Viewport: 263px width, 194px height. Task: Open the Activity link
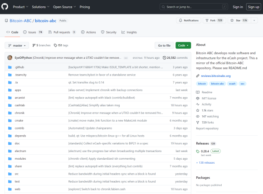[204, 104]
